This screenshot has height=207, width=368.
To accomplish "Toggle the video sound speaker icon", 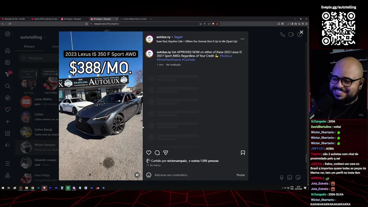I will pyautogui.click(x=137, y=175).
